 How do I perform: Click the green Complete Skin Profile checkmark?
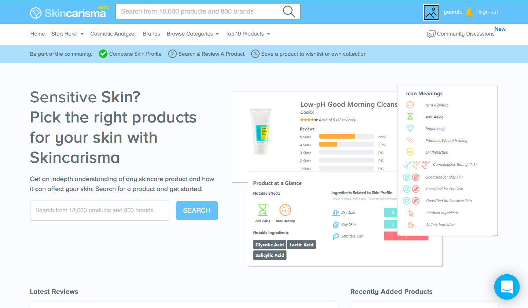tap(103, 54)
